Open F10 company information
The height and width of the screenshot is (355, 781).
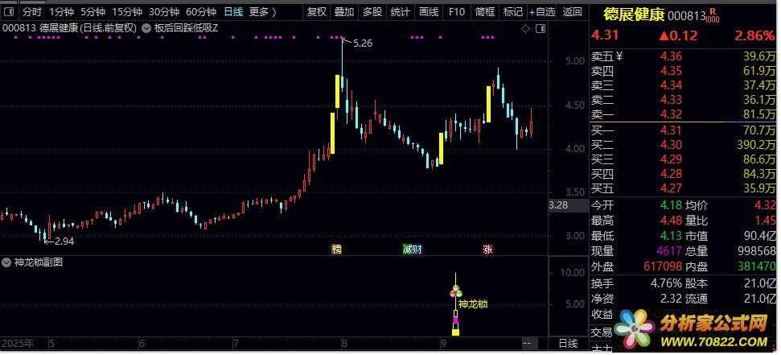456,12
